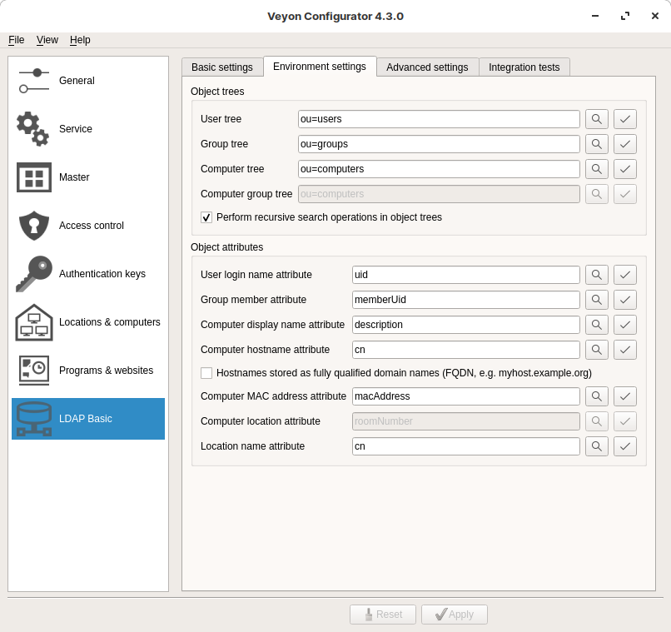This screenshot has width=671, height=632.
Task: Test Location name attribute checkmark
Action: pos(624,446)
